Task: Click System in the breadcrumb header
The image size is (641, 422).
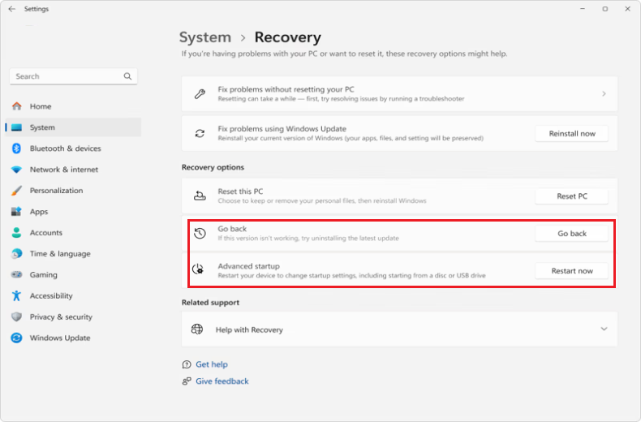Action: pyautogui.click(x=205, y=37)
